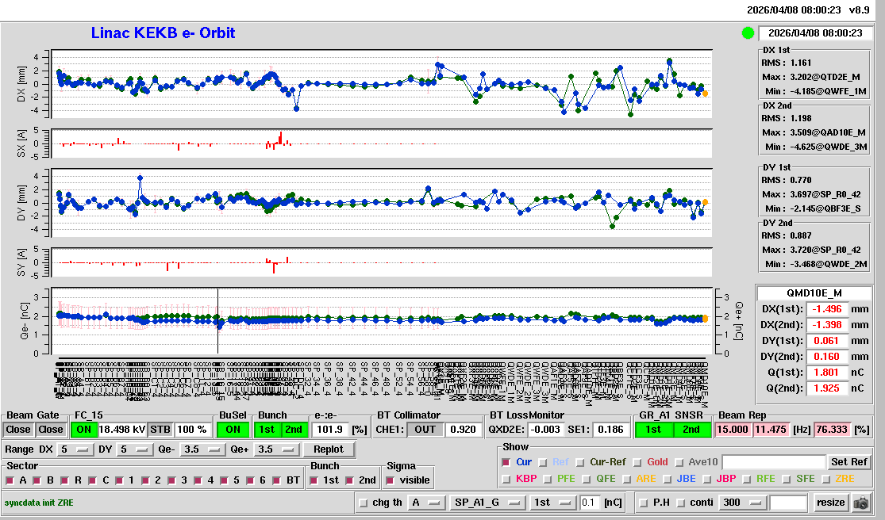The image size is (885, 520).
Task: Enable the chg th checkbox
Action: pos(364,503)
